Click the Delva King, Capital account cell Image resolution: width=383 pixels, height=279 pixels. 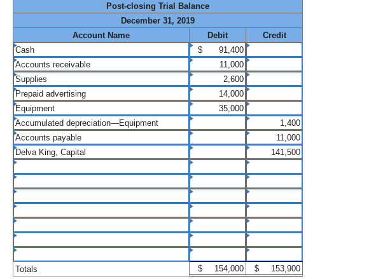[101, 152]
